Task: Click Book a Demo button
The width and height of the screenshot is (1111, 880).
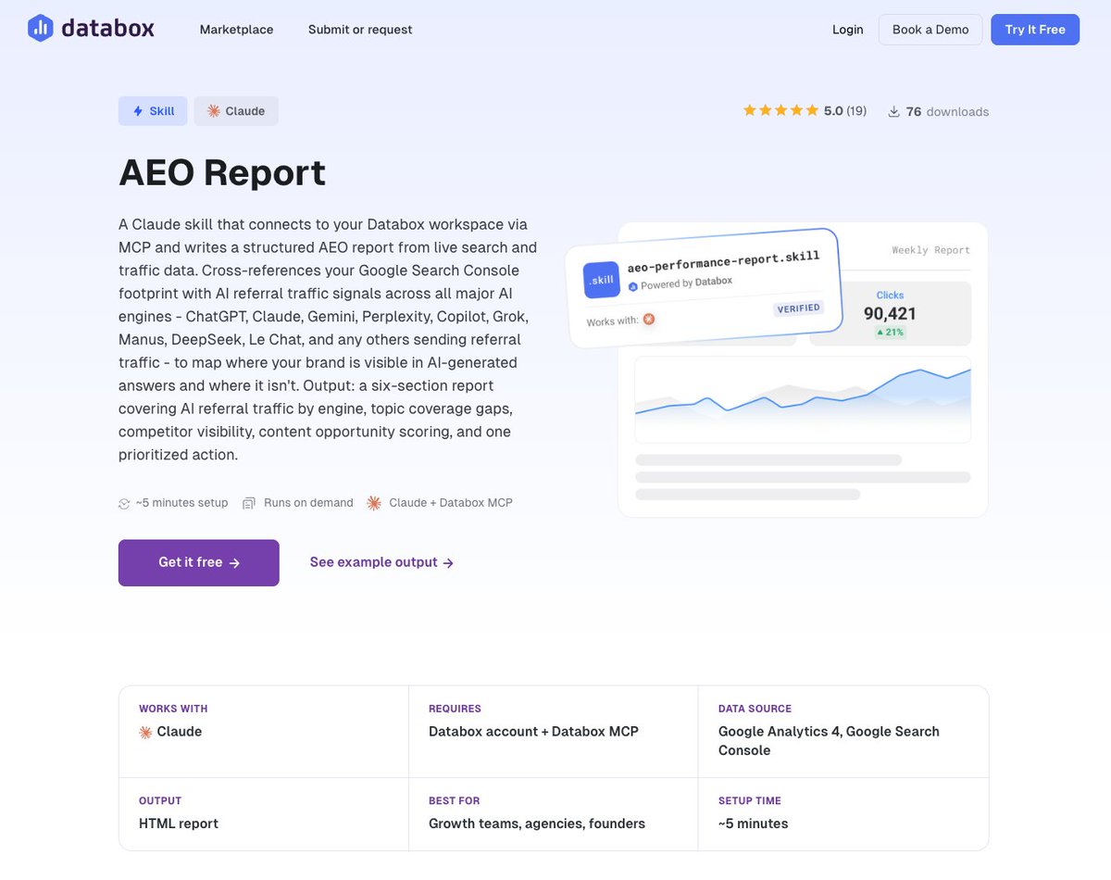Action: point(930,30)
